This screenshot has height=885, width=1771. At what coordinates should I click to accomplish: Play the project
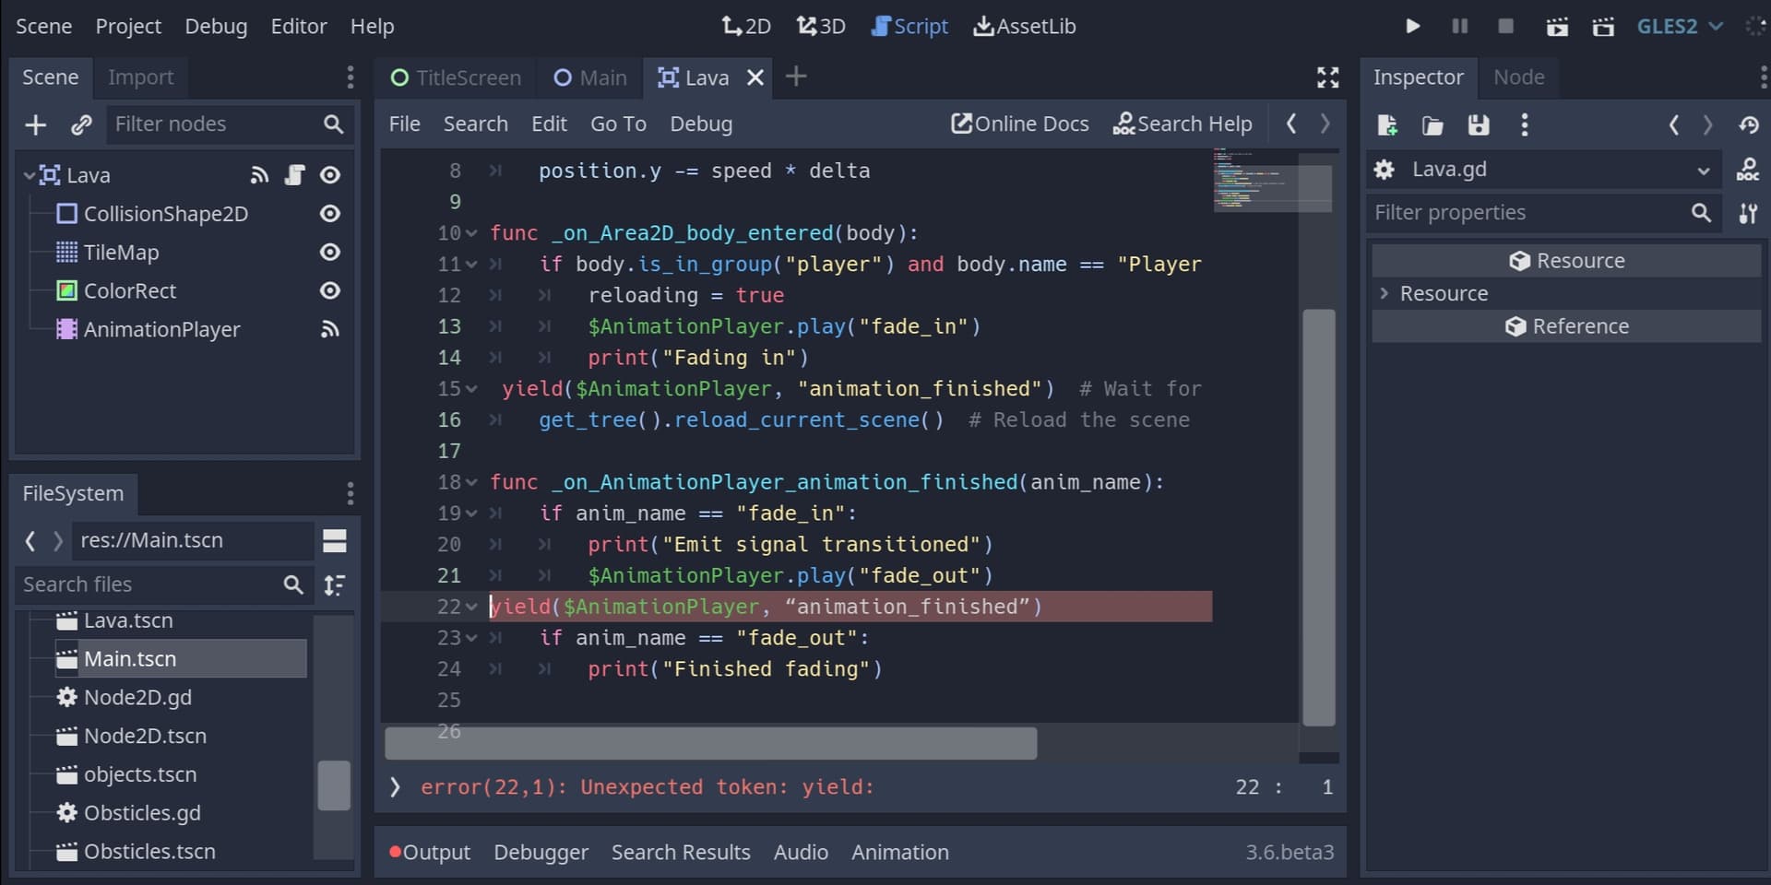tap(1412, 26)
